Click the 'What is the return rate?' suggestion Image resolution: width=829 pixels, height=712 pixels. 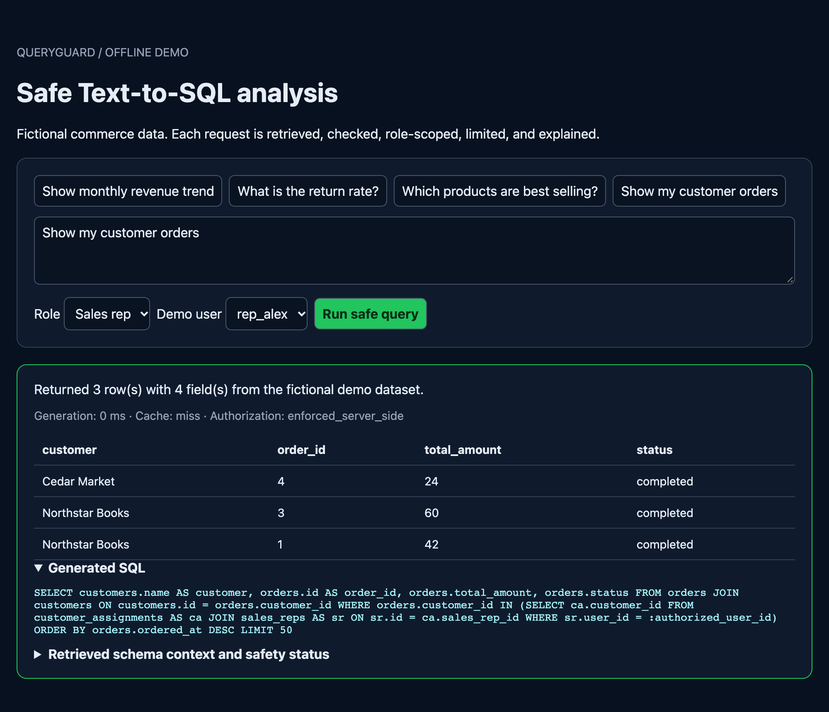point(308,191)
